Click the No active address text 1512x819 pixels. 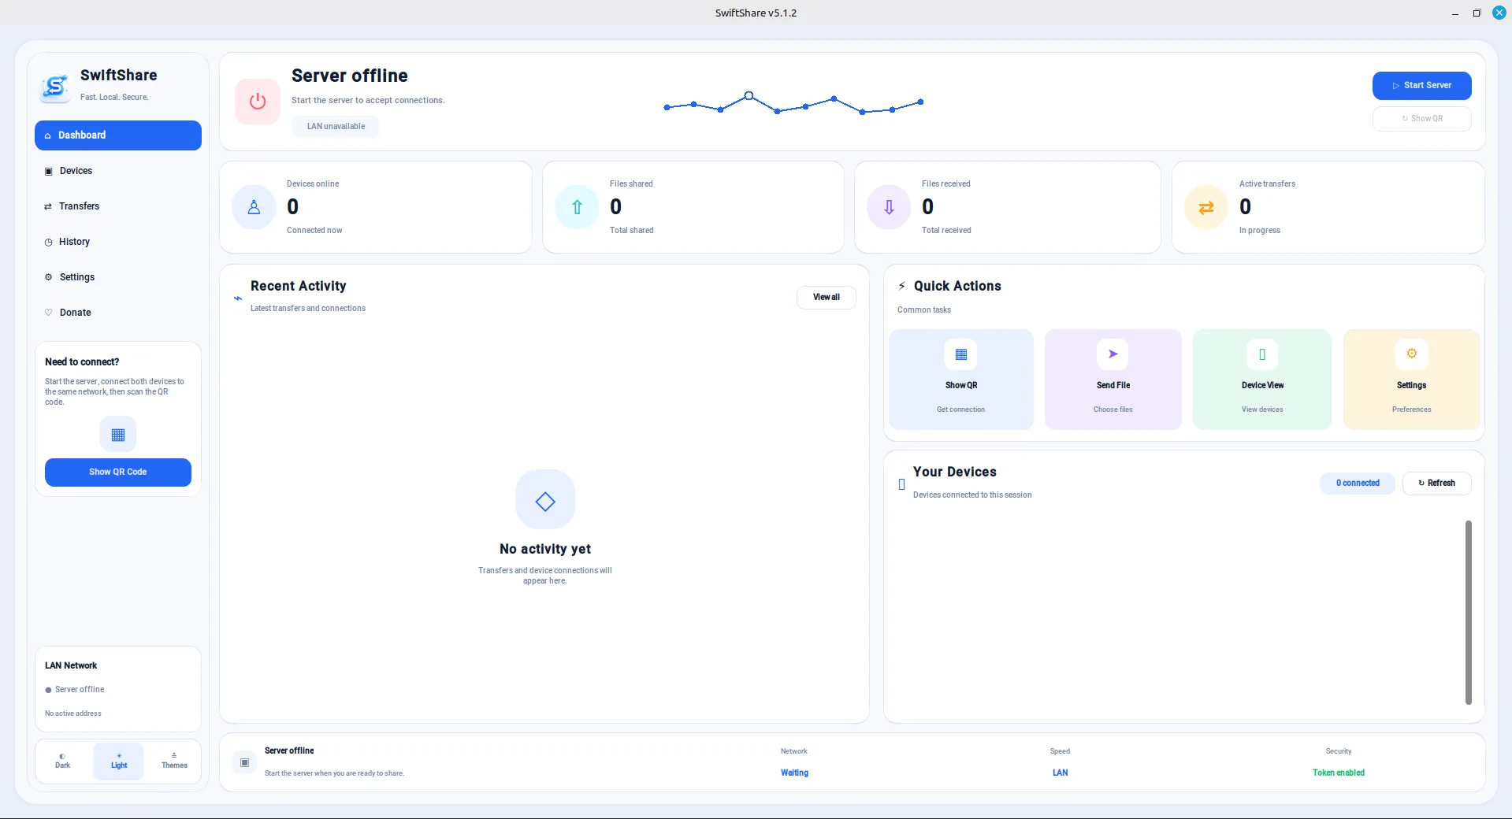[x=73, y=714]
